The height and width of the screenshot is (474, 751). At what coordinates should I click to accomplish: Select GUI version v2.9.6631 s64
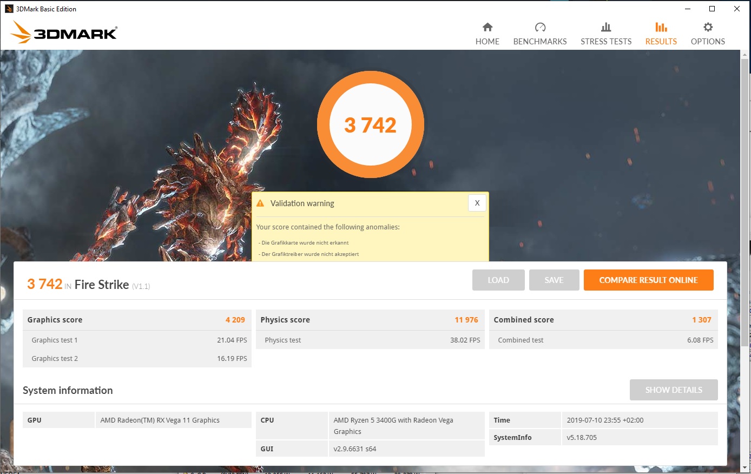[x=355, y=449]
